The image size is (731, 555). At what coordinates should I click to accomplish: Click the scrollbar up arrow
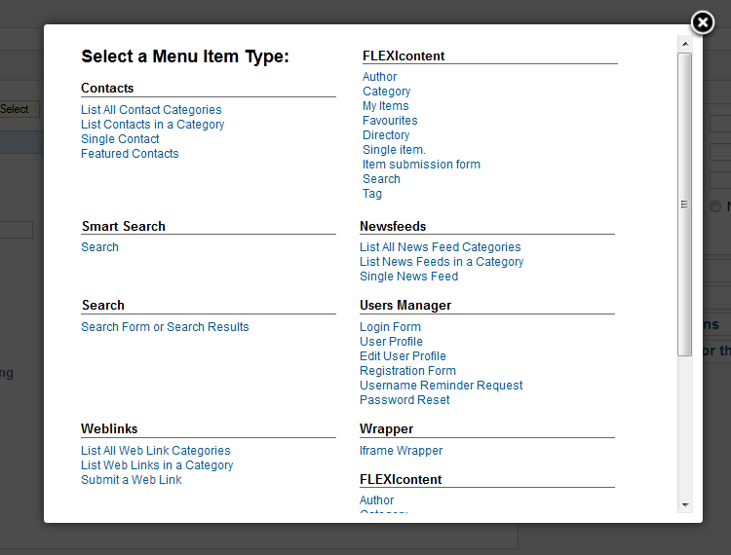[x=685, y=44]
